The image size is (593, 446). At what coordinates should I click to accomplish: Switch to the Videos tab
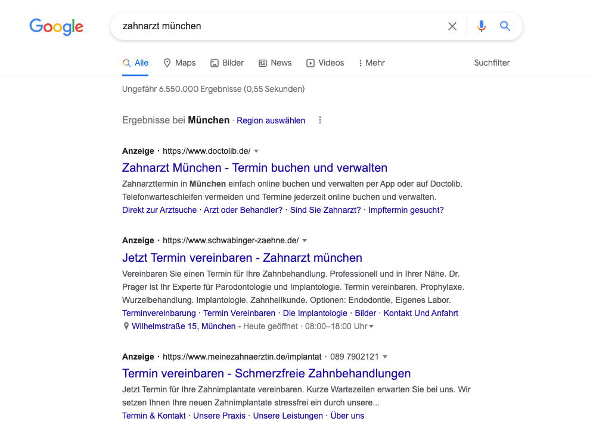click(x=325, y=63)
